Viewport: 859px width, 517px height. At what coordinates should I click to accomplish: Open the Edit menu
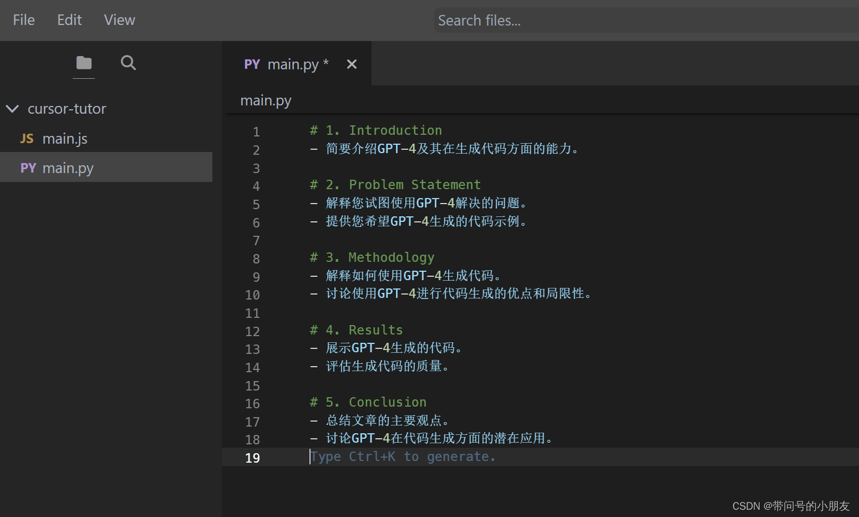tap(69, 20)
